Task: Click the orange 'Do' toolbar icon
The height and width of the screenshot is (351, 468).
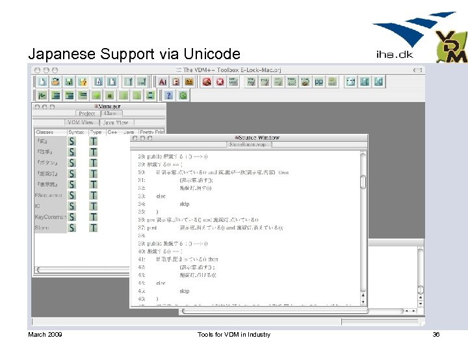Action: [x=189, y=81]
